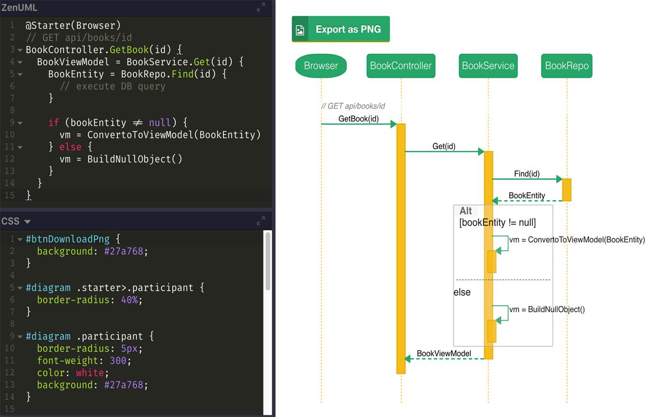Toggle the if statement fold on line 9
The image size is (668, 417).
19,122
